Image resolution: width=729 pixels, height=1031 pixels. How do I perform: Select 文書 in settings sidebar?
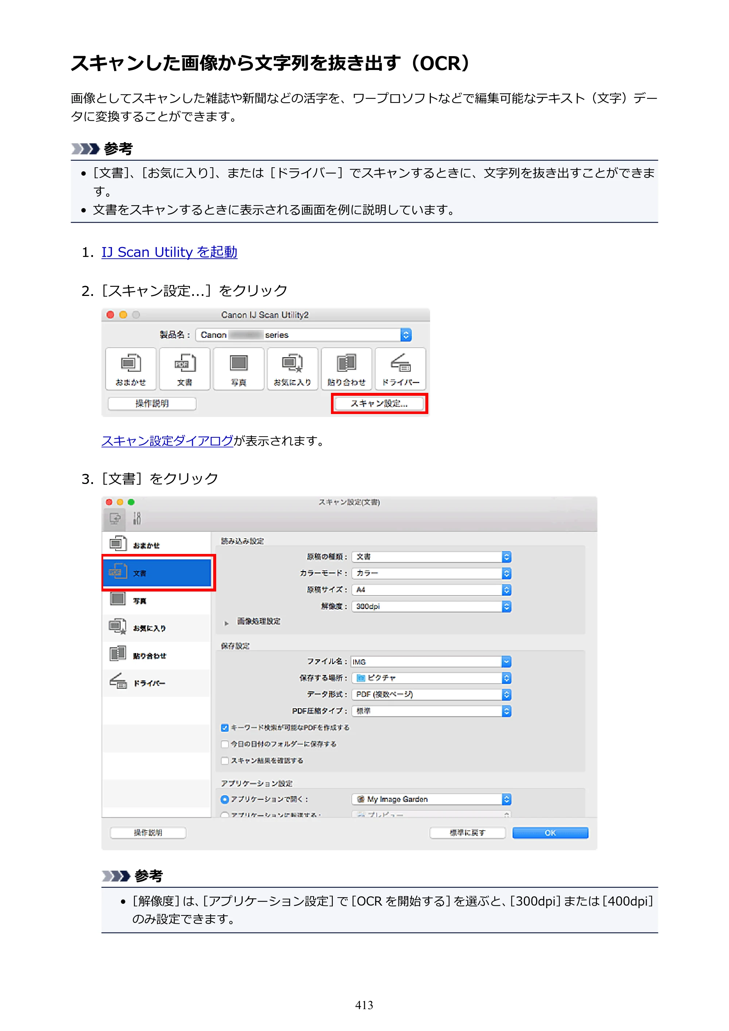[156, 573]
